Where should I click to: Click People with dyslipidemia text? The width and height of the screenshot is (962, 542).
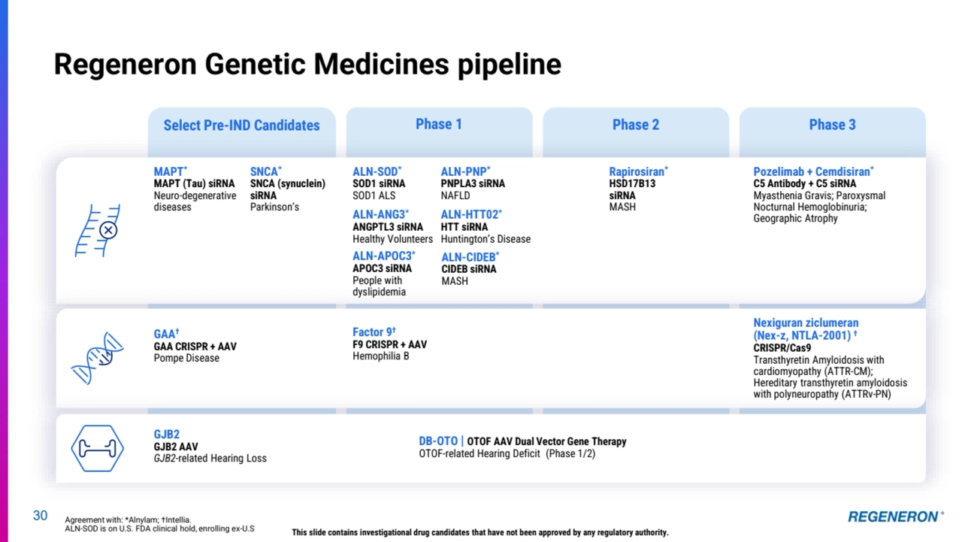coord(380,286)
